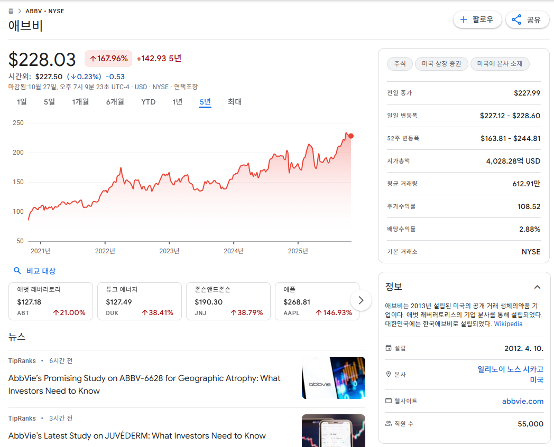Open 애플 AAPL comparison card

pos(317,301)
